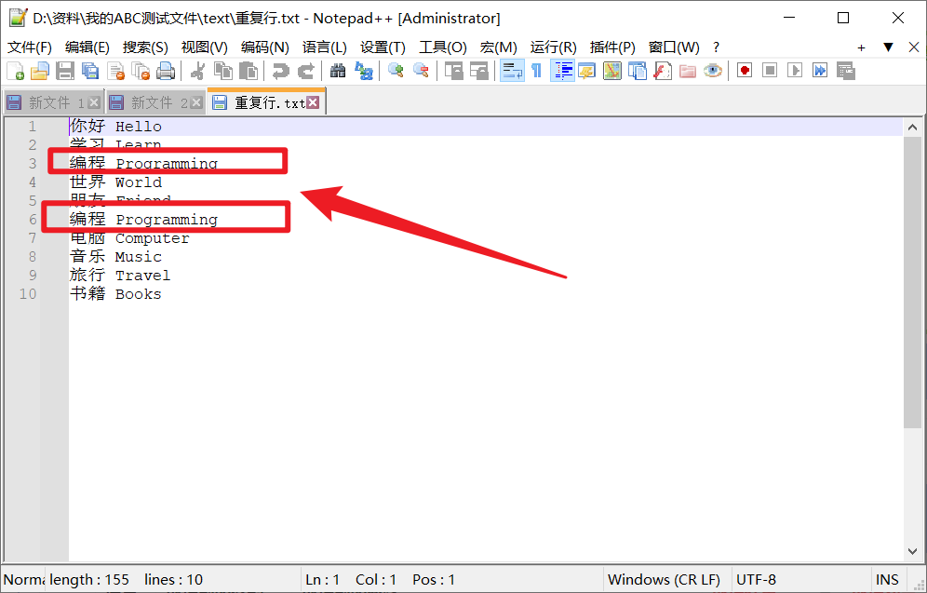Click the vertical scrollbar down arrow
The image size is (927, 593).
[x=912, y=551]
